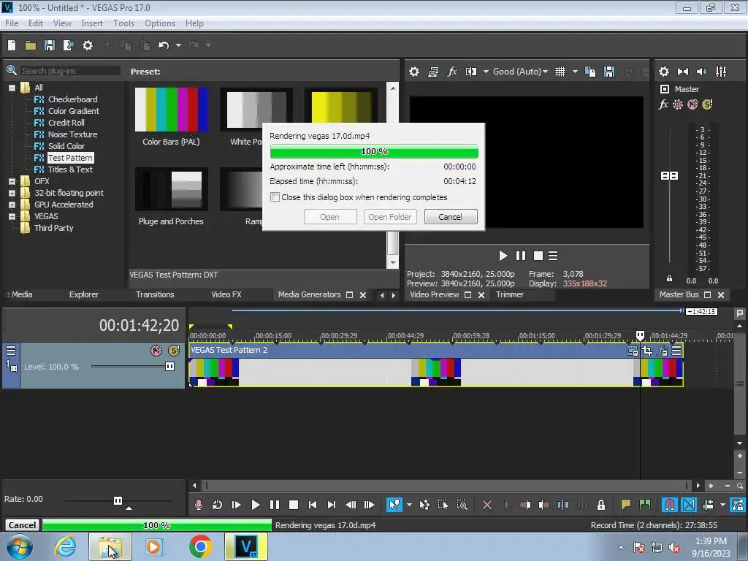Click the Normal Edit Tool icon

pos(394,505)
